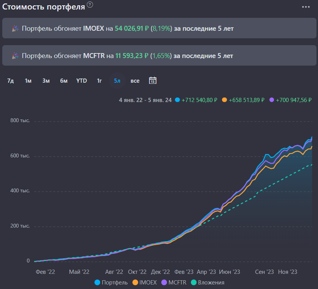Click the purple dot before +700 947,56 ₽

click(272, 100)
